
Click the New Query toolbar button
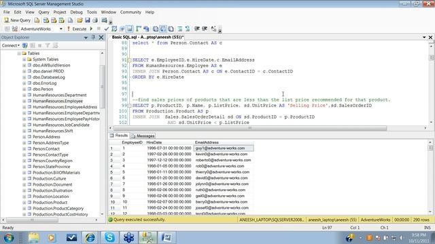pyautogui.click(x=17, y=20)
